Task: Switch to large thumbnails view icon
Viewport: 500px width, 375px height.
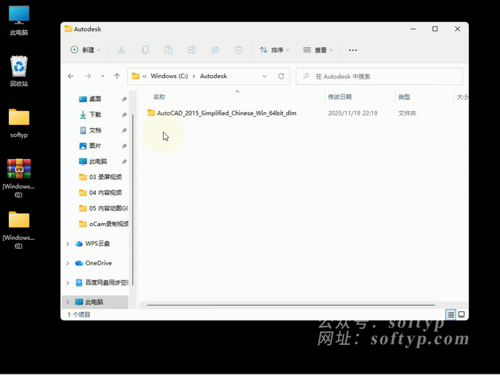Action: 461,315
